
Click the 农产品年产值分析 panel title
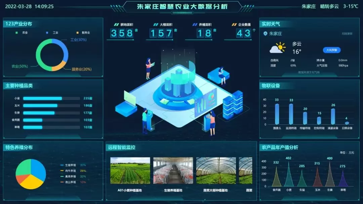click(280, 147)
